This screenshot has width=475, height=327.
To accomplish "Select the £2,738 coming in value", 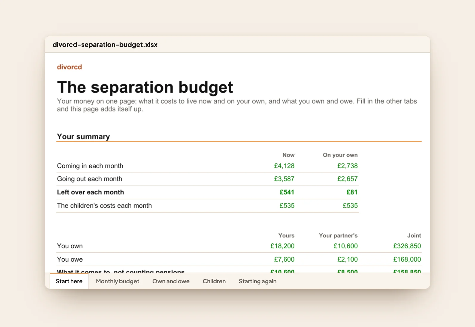I will (347, 166).
